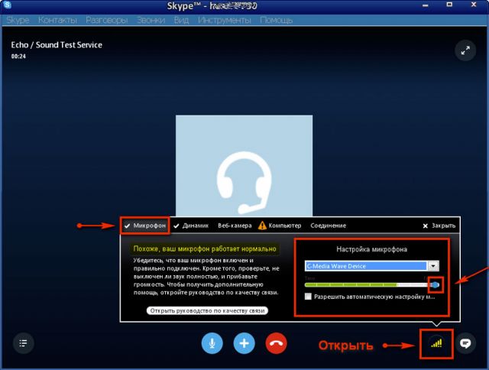Mute the microphone with the blue mic button

[212, 343]
